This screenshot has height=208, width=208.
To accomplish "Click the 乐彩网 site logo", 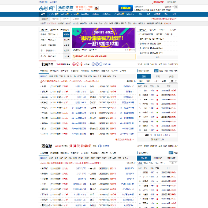I will pos(47,8).
